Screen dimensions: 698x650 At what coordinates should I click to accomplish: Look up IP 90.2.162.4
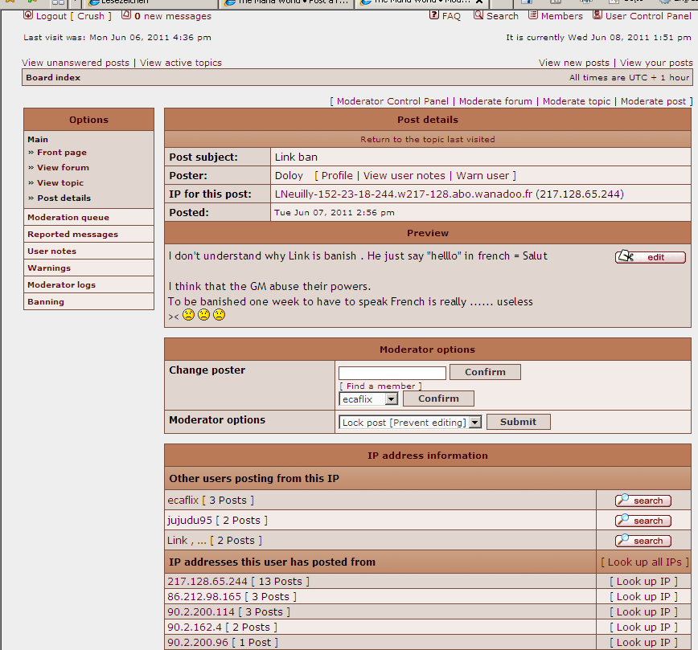click(643, 627)
